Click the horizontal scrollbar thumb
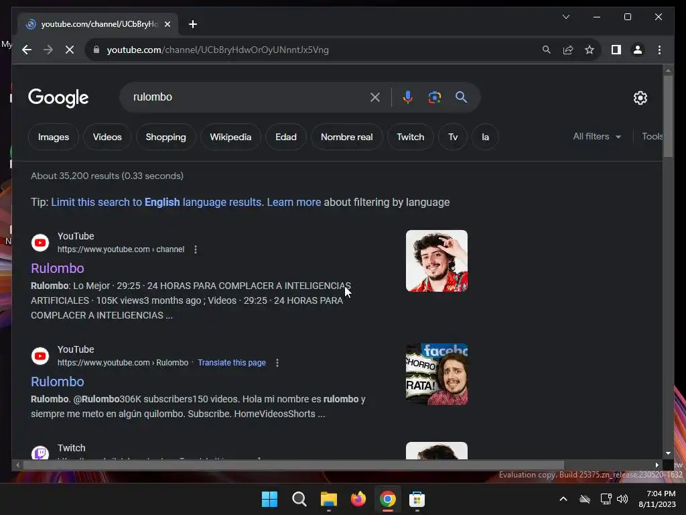Viewport: 686px width, 515px height. pyautogui.click(x=293, y=465)
